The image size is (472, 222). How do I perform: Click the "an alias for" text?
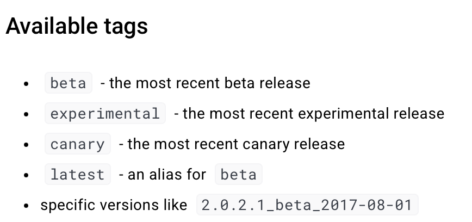[x=167, y=175]
